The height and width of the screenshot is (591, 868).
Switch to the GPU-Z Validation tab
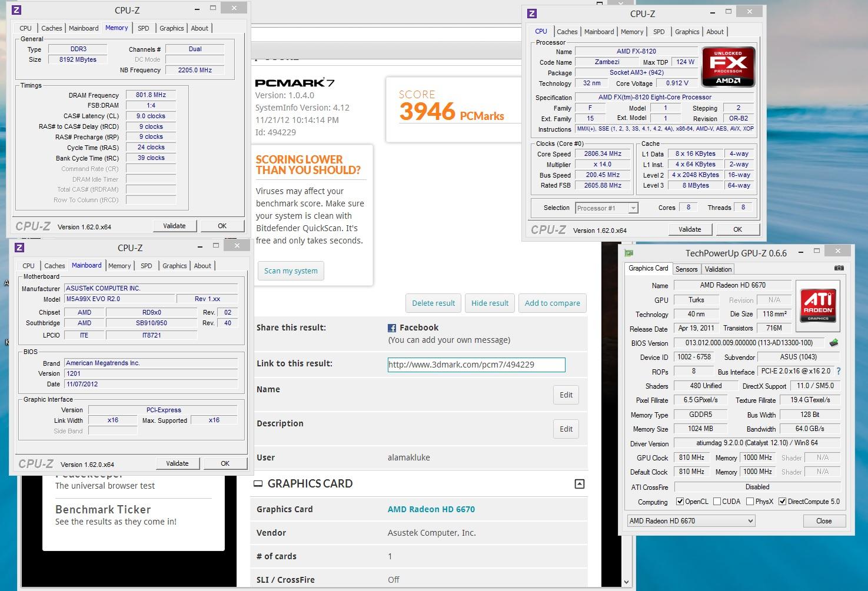tap(718, 269)
